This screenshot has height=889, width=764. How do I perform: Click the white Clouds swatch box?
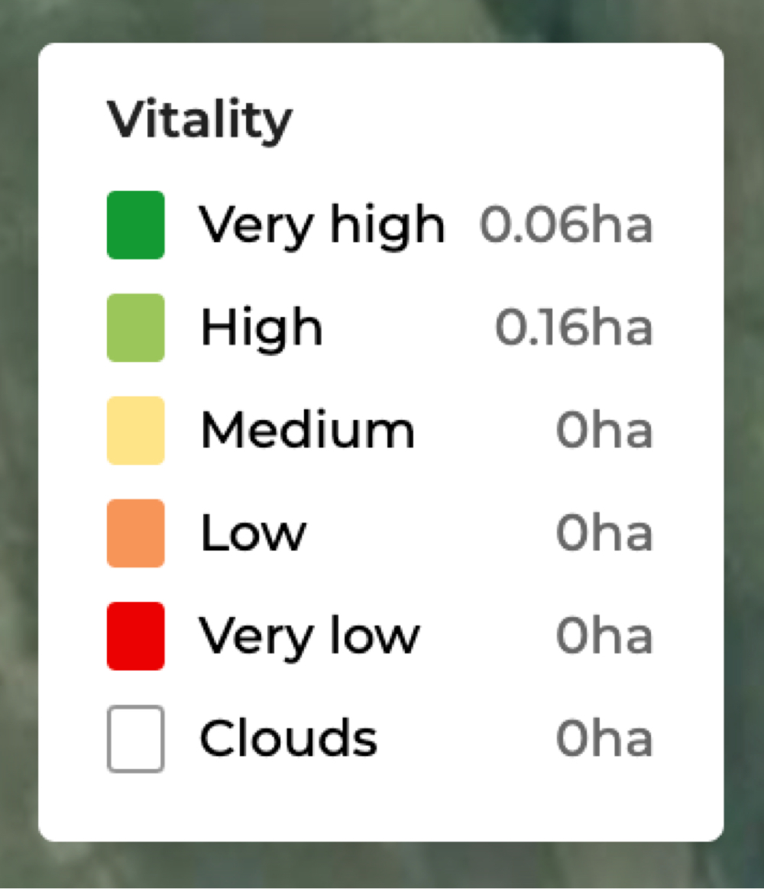pyautogui.click(x=135, y=739)
